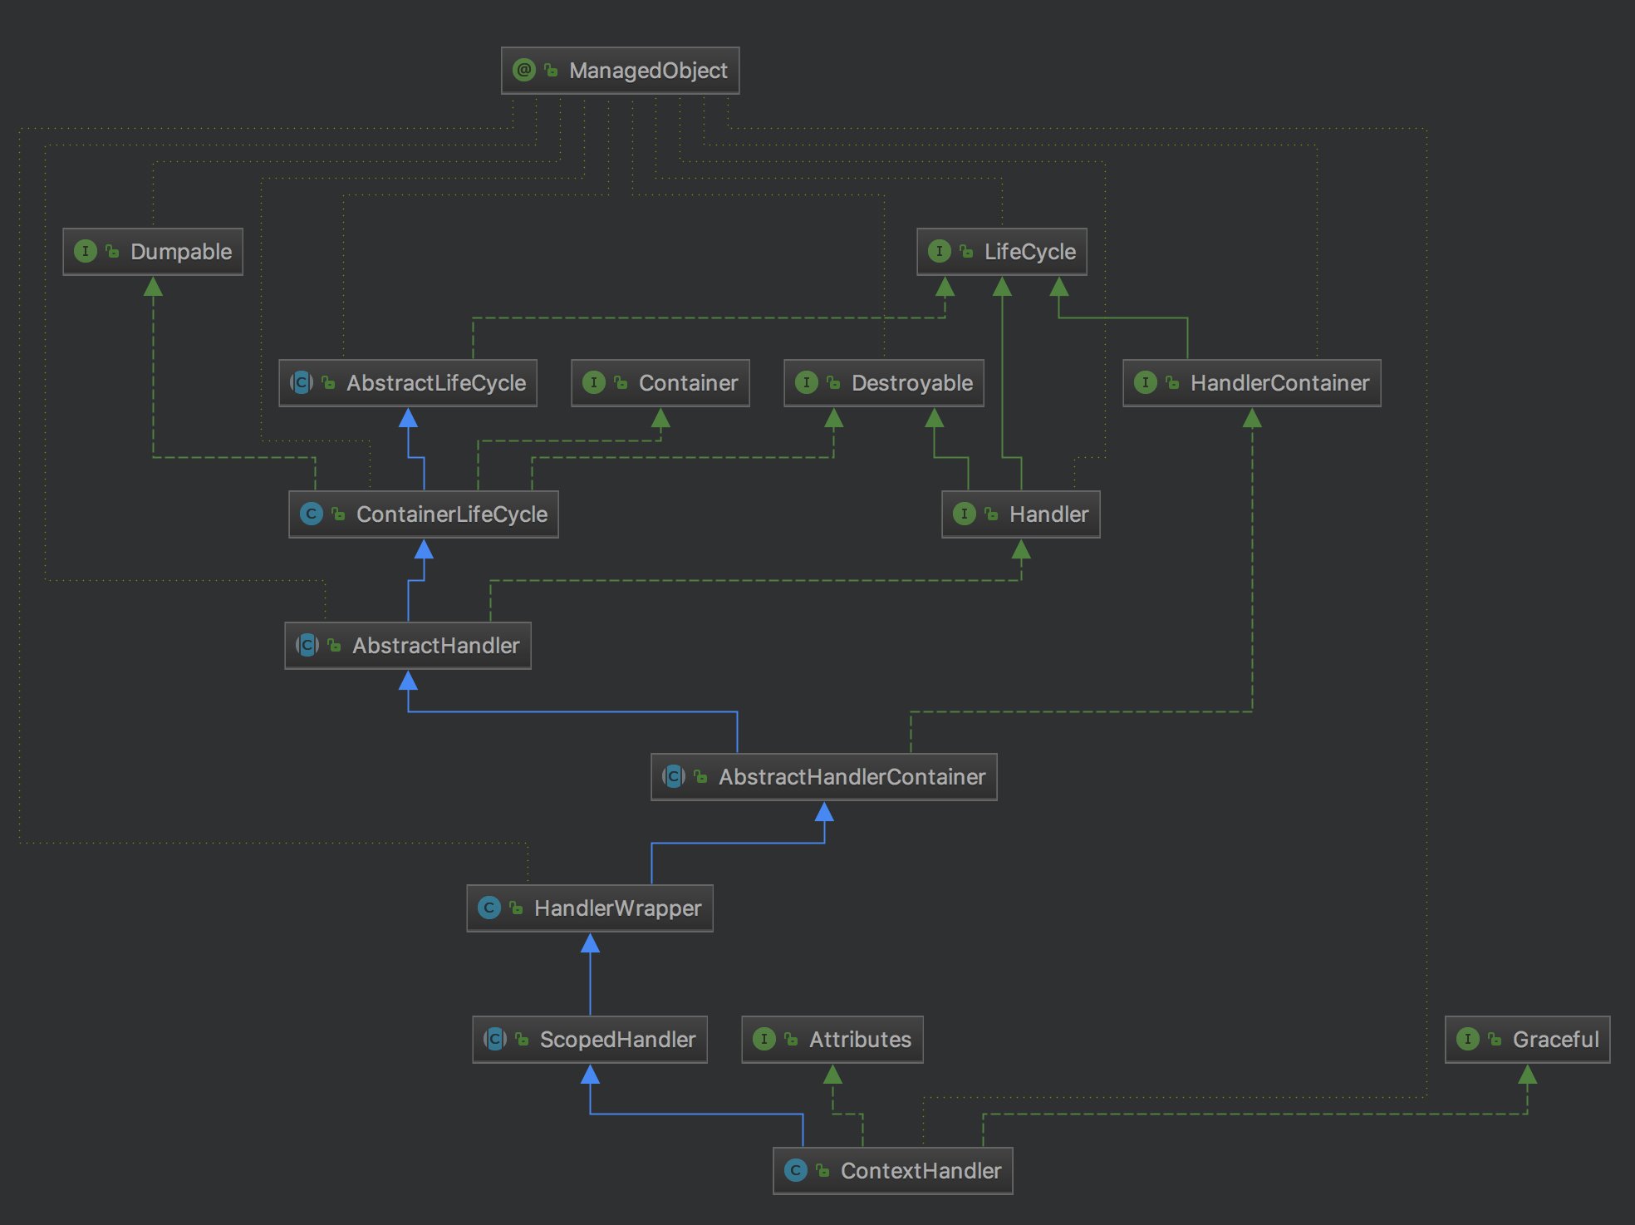Screen dimensions: 1635x1225
Task: Click the class icon on ContextHandler
Action: (796, 1170)
